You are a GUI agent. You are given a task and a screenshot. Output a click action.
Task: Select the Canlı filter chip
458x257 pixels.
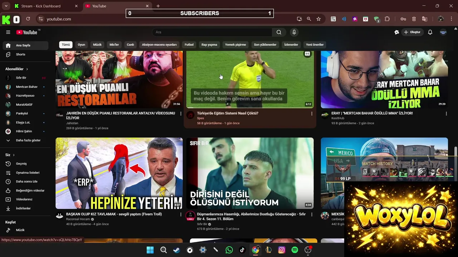pyautogui.click(x=130, y=45)
